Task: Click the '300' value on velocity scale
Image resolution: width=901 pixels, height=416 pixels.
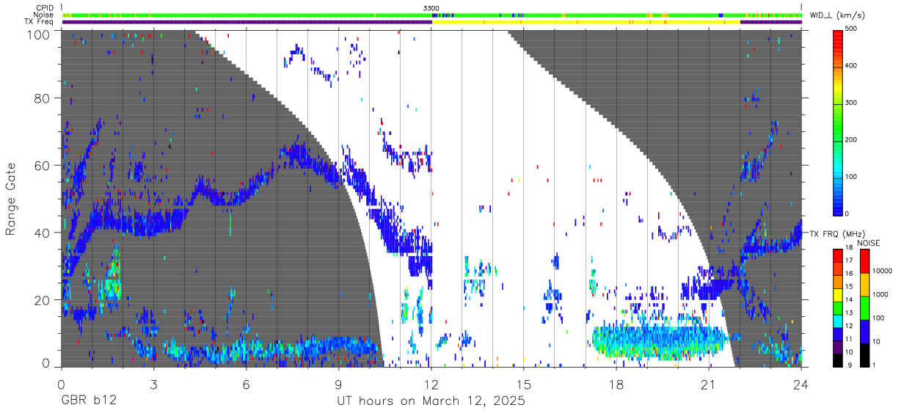Action: click(852, 103)
